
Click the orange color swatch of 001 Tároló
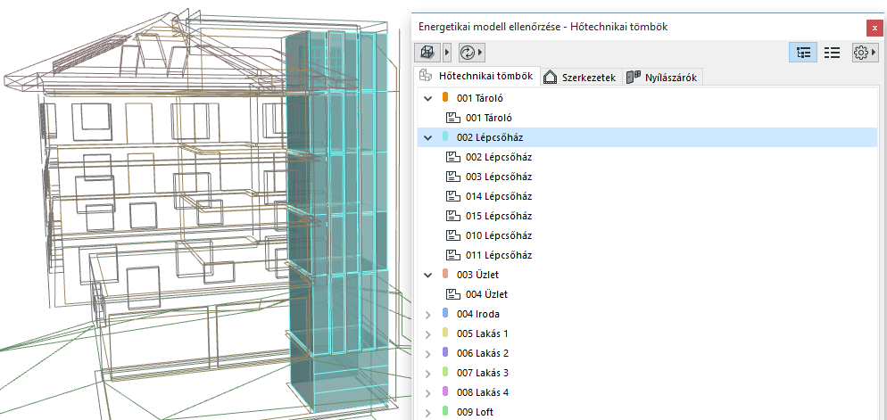click(444, 98)
